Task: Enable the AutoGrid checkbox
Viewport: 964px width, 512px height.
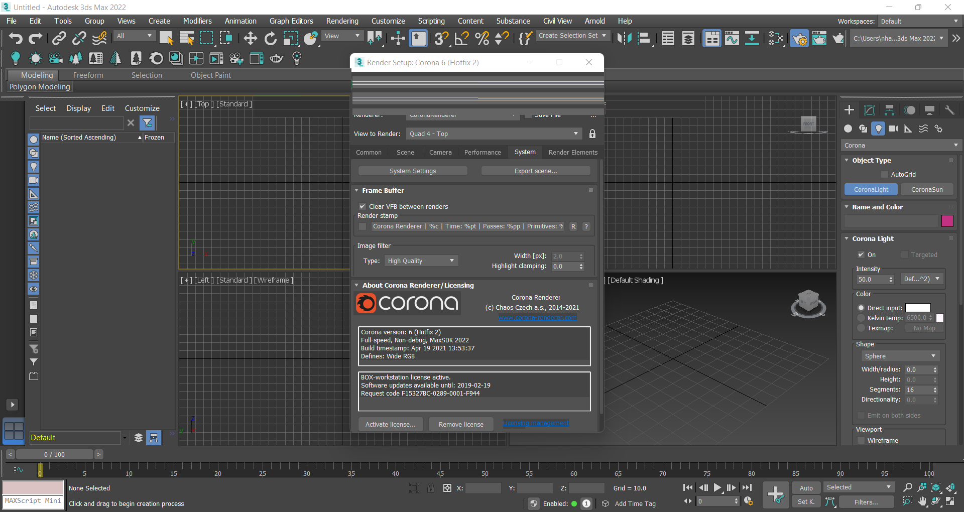Action: click(x=885, y=175)
